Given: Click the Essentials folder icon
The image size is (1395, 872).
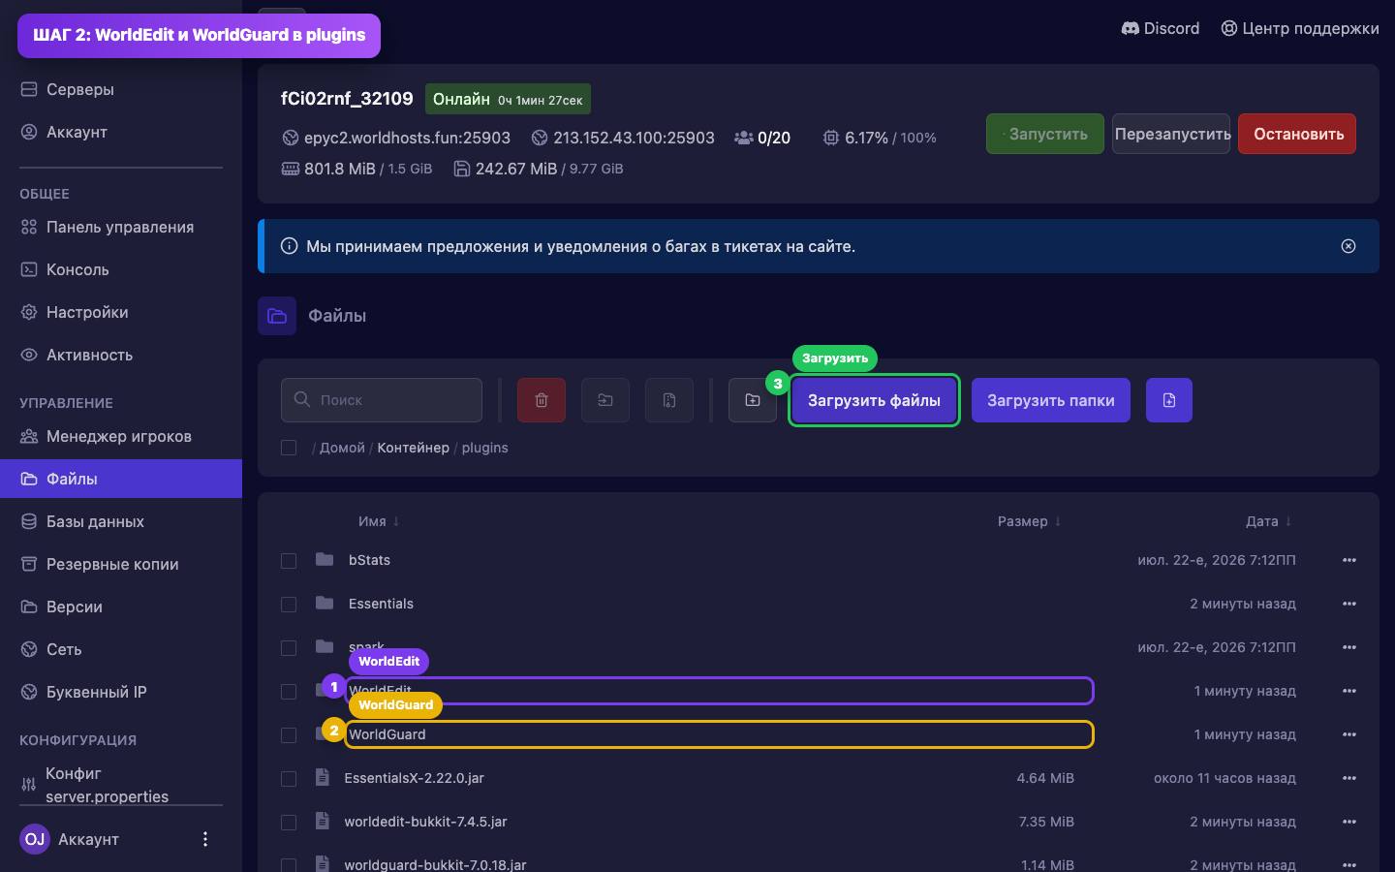Looking at the screenshot, I should click(325, 603).
